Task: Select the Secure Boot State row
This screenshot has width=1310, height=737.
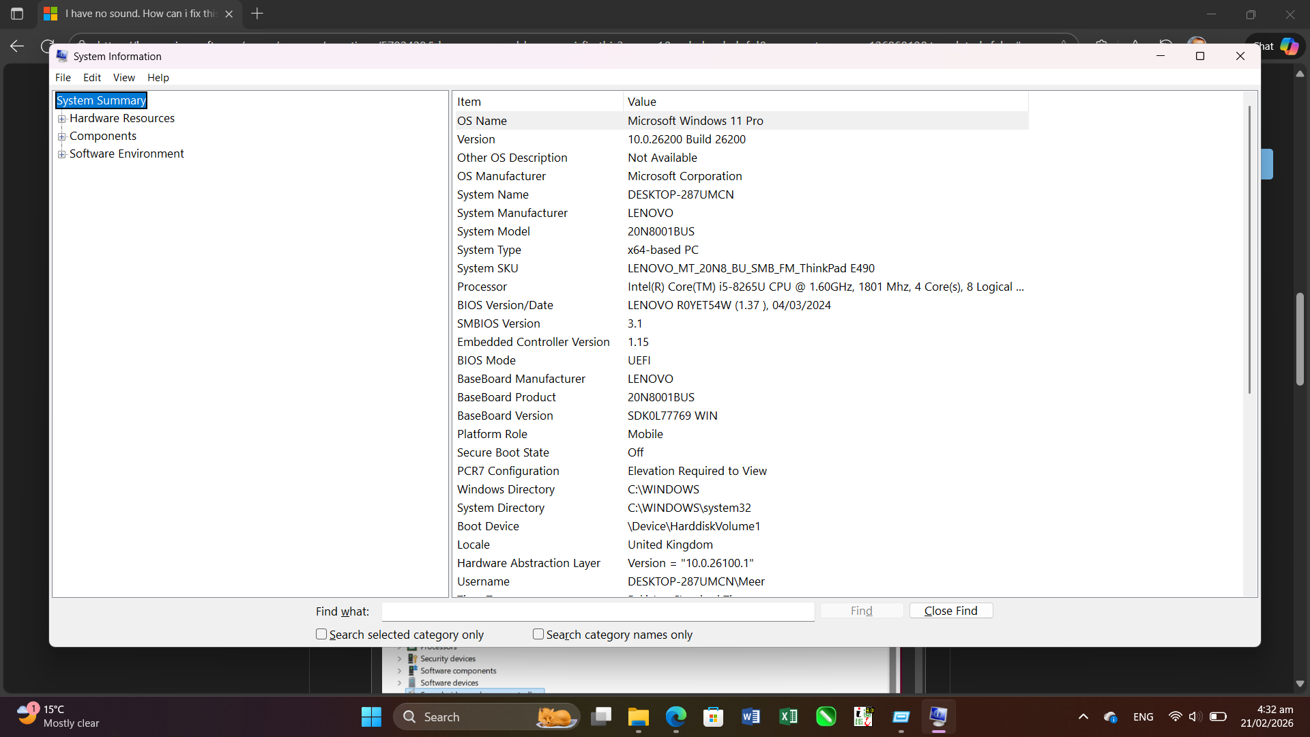Action: (x=742, y=452)
